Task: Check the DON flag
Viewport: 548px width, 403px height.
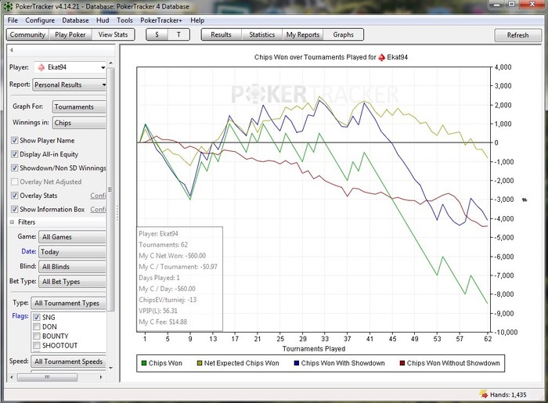Action: click(36, 326)
